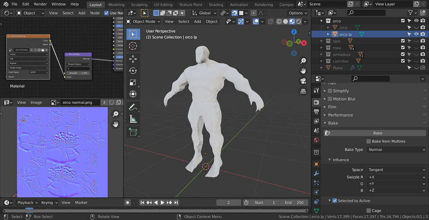Toggle the Simplify checkbox
Image resolution: width=429 pixels, height=220 pixels.
[330, 91]
